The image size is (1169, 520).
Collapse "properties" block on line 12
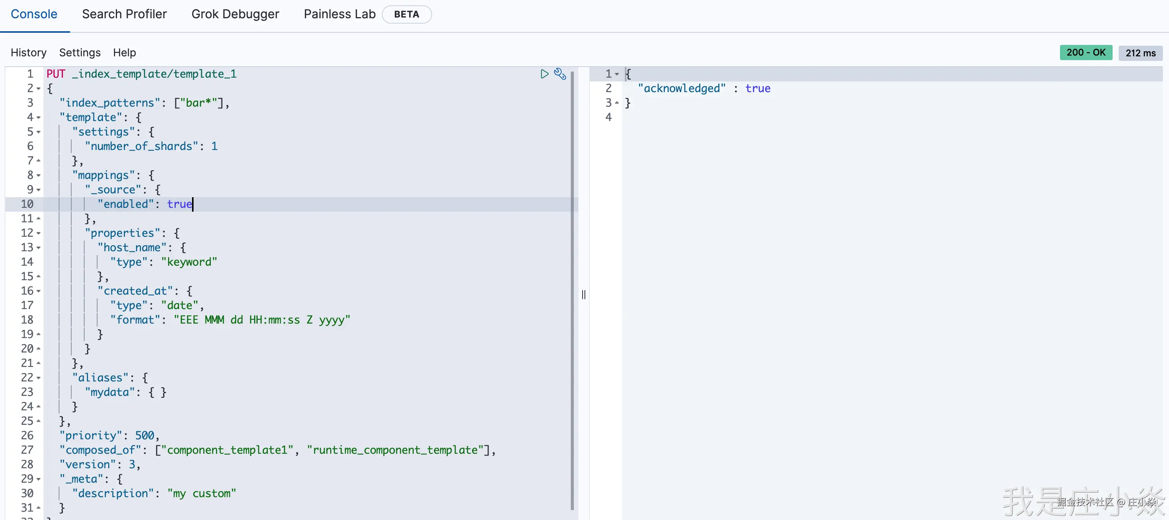tap(38, 233)
